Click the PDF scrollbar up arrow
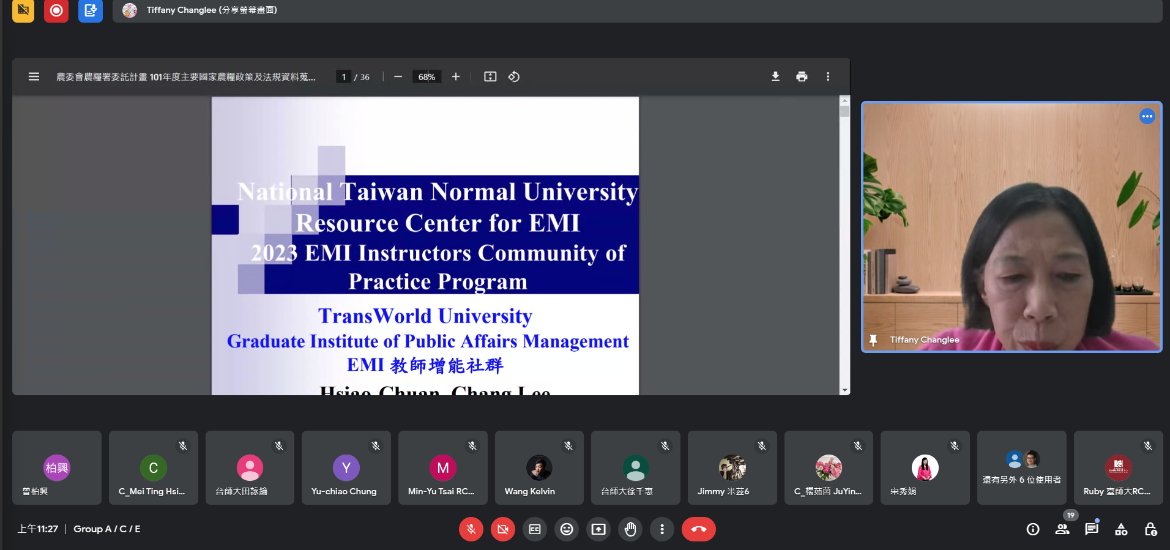 pos(845,100)
